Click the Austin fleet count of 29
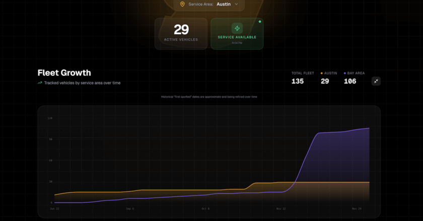The width and height of the screenshot is (423, 221). coord(325,81)
